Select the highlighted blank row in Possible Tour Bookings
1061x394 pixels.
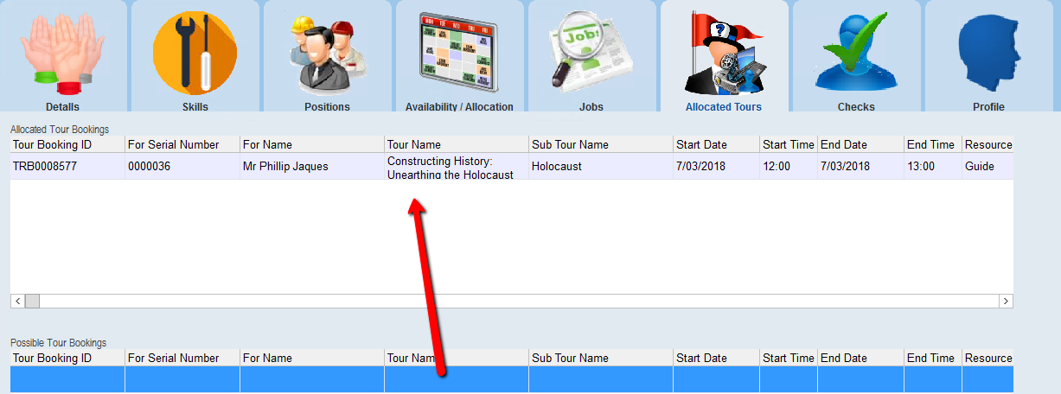click(510, 379)
